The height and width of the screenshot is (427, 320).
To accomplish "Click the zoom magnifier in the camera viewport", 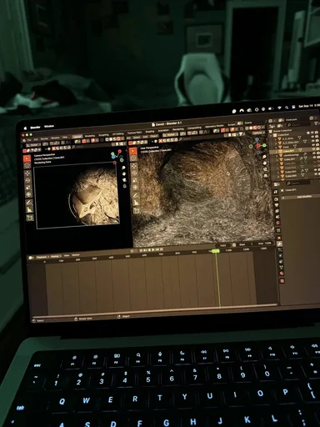I will pos(123,168).
